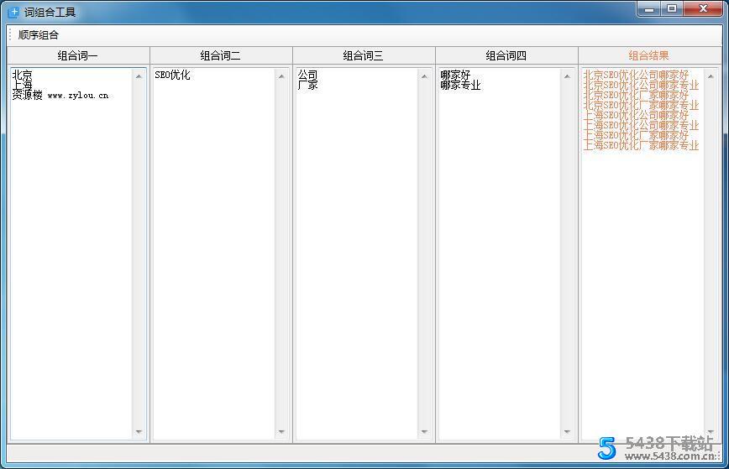Click scroll-down arrow in the 组合词一 list

click(x=139, y=432)
